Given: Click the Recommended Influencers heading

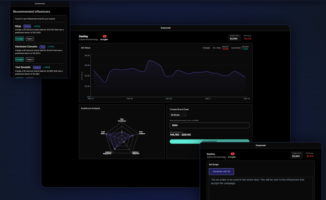Looking at the screenshot, I should (31, 12).
